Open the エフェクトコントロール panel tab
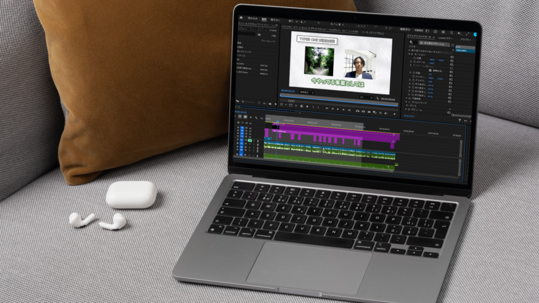The image size is (539, 303). (x=419, y=37)
